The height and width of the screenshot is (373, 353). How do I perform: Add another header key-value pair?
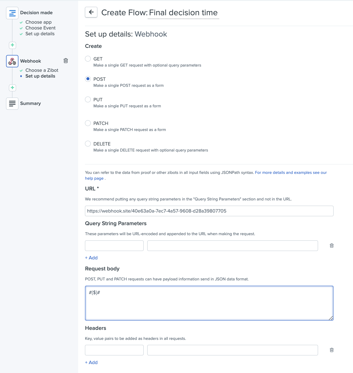91,362
